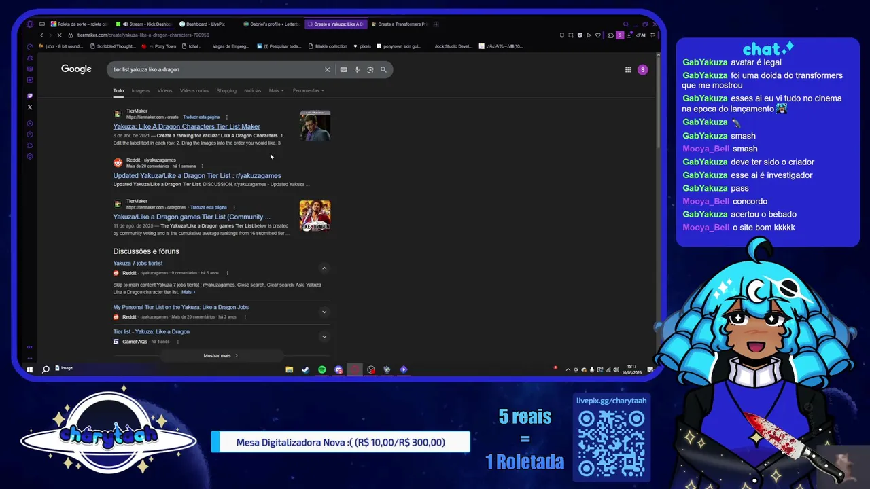Expand My Personal Tier List discussion
Screen dimensions: 870x489
point(324,312)
